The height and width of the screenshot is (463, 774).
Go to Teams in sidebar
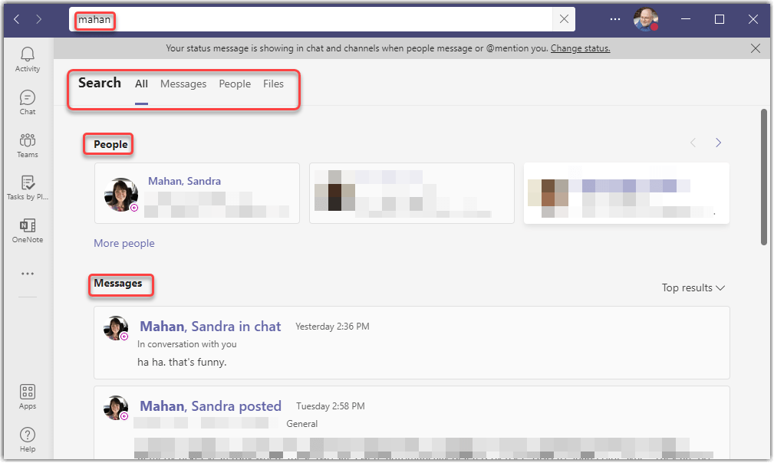[x=28, y=145]
